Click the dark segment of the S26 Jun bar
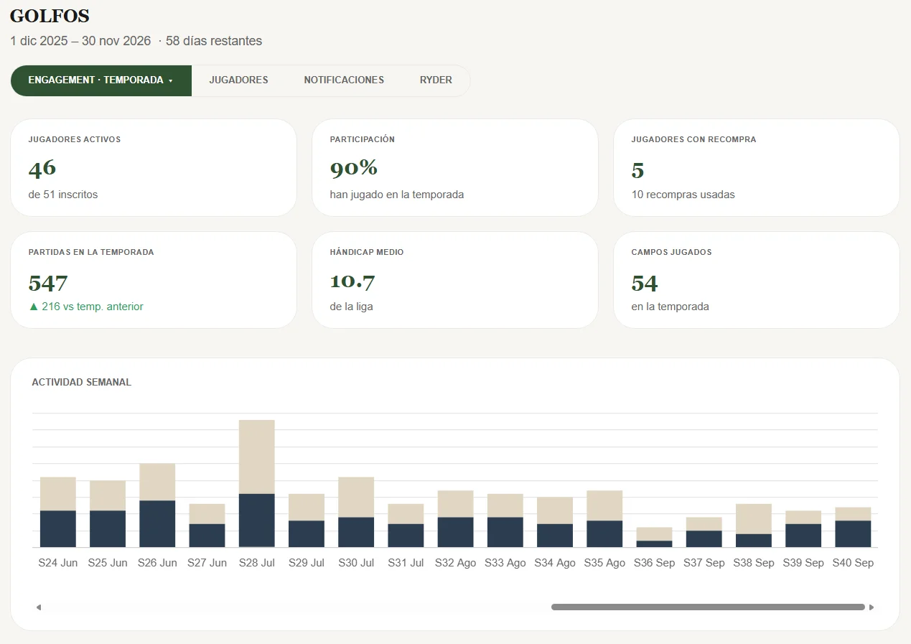 [157, 524]
